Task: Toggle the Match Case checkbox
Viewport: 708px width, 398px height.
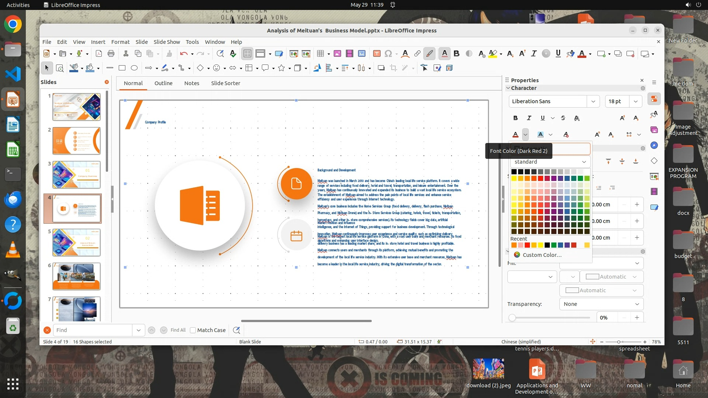Action: point(193,330)
